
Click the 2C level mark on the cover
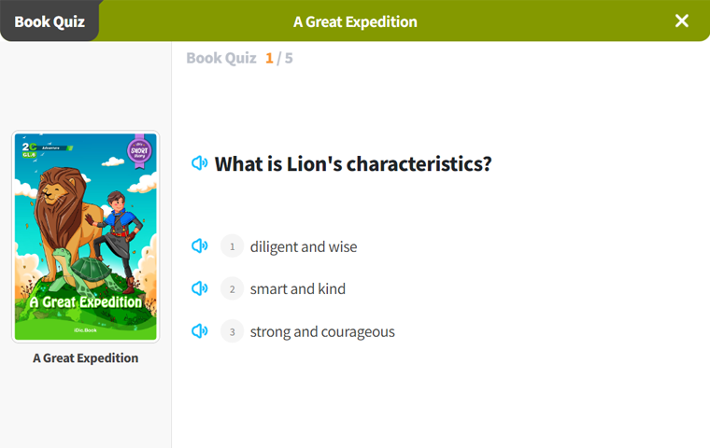click(x=29, y=150)
